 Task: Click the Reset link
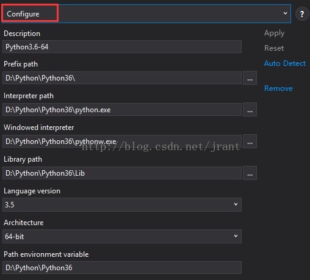[274, 48]
